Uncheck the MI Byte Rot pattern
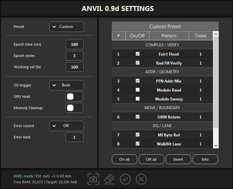233x189 pixels. (x=137, y=135)
